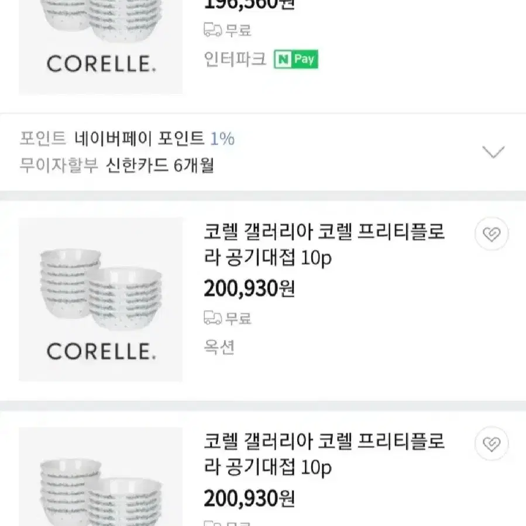This screenshot has height=526, width=526.
Task: Click 네이버페이 포인트 1% text
Action: (154, 138)
